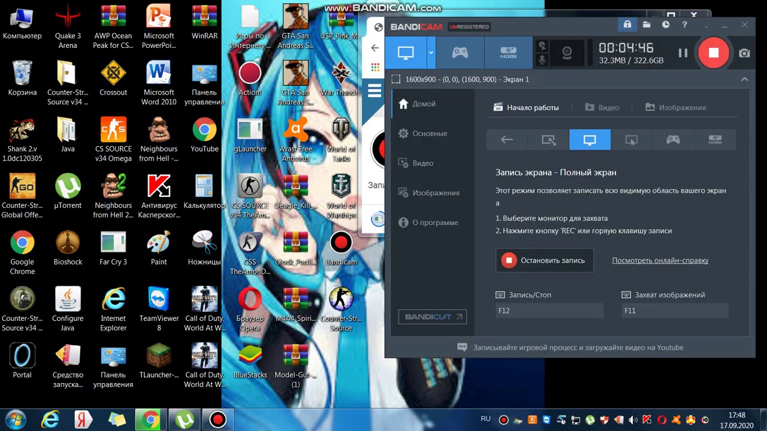Screen dimensions: 767x431
Task: Click the Bandicam lock icon
Action: point(627,25)
